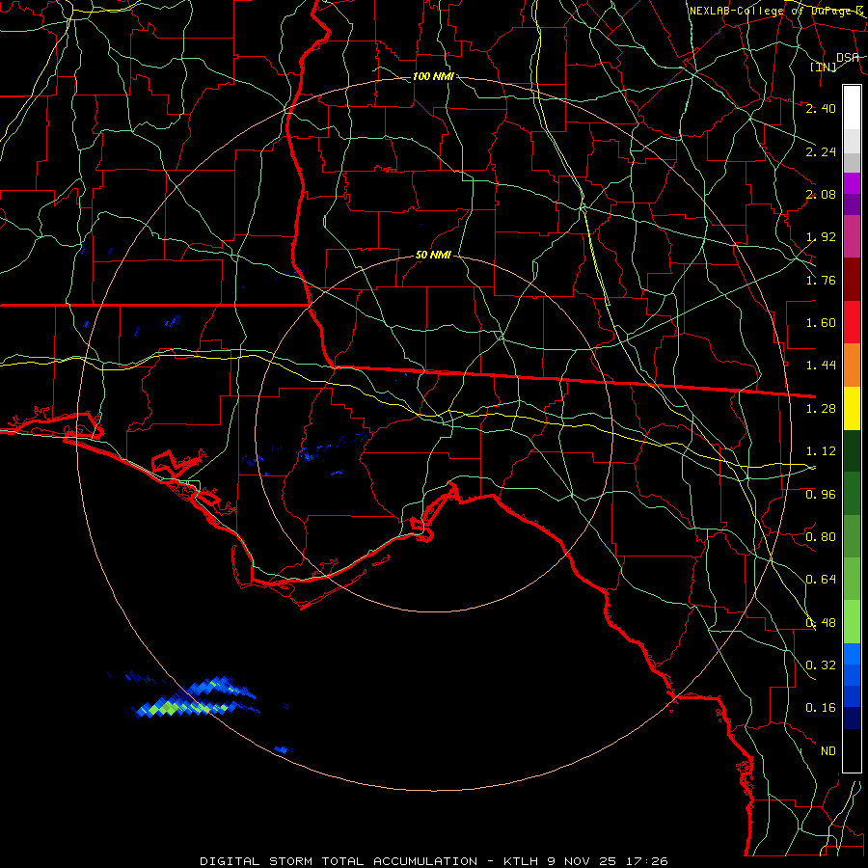Click the "DIGITAL STORM TOTAL ACCUMULATION" caption text
868x868 pixels.
pos(339,861)
